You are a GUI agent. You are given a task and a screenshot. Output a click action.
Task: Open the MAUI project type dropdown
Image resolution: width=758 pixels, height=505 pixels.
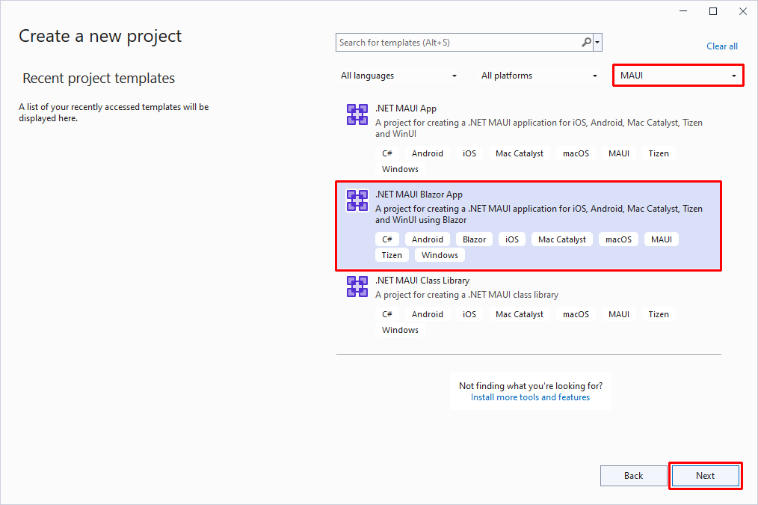(x=678, y=76)
